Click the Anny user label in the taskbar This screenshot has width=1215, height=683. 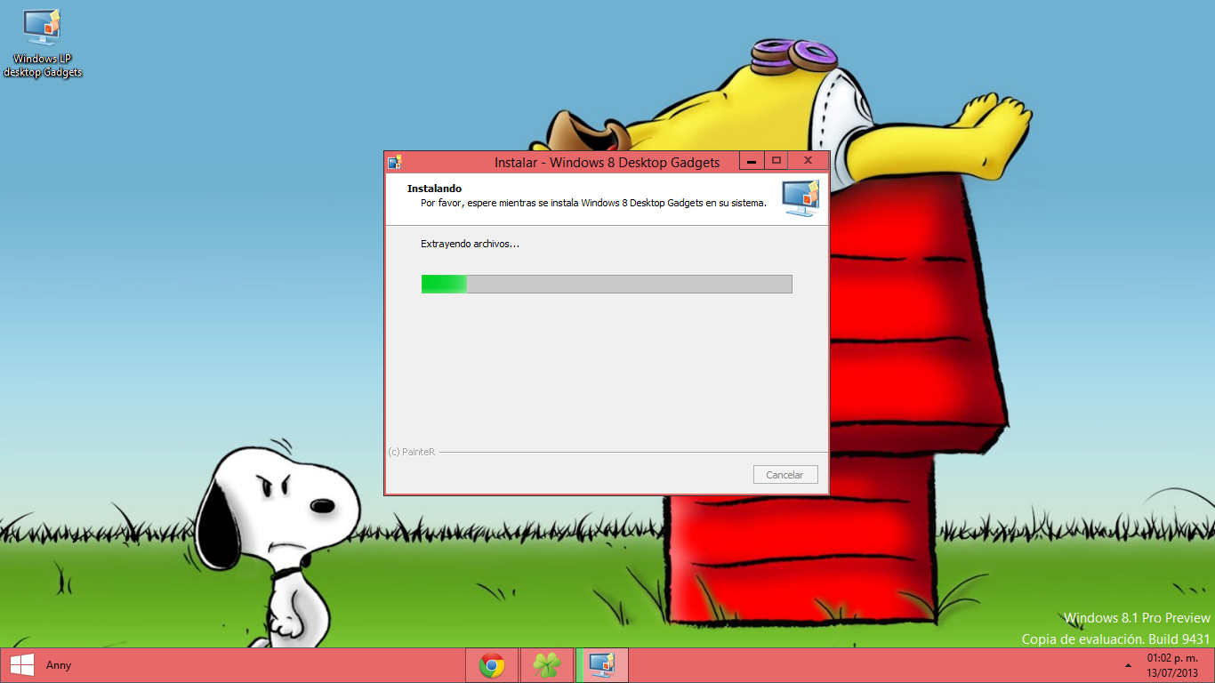coord(59,665)
